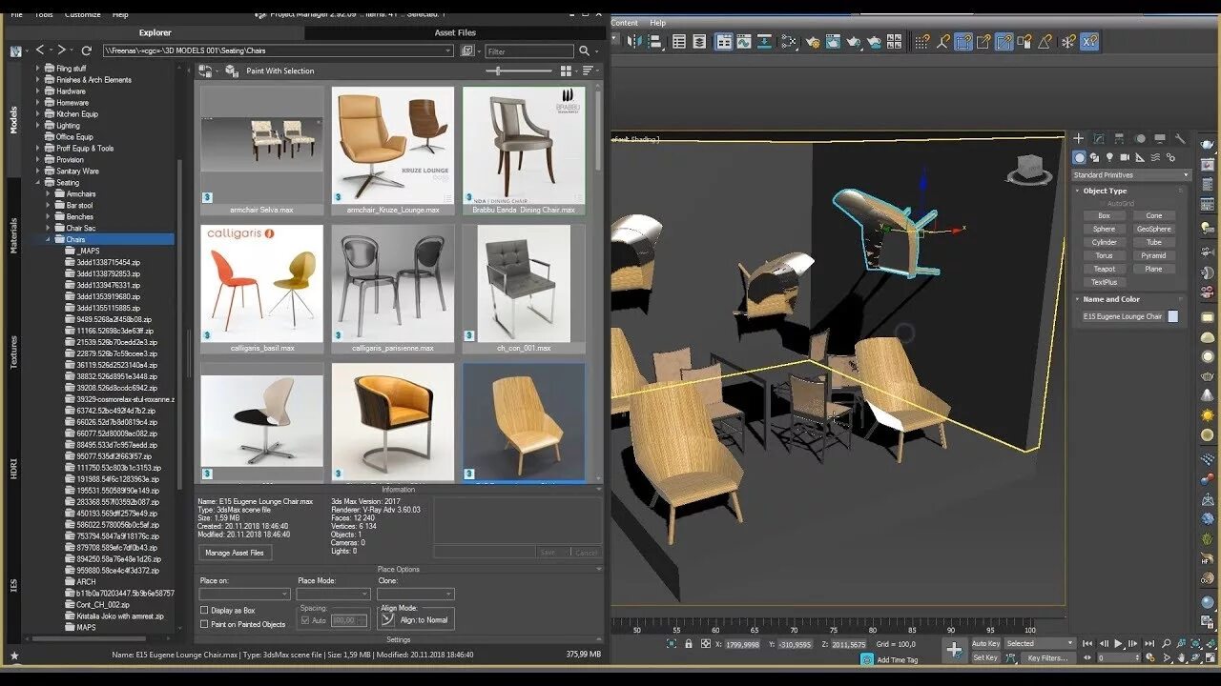Go back to the previous folder
This screenshot has height=686, width=1221.
(x=40, y=50)
